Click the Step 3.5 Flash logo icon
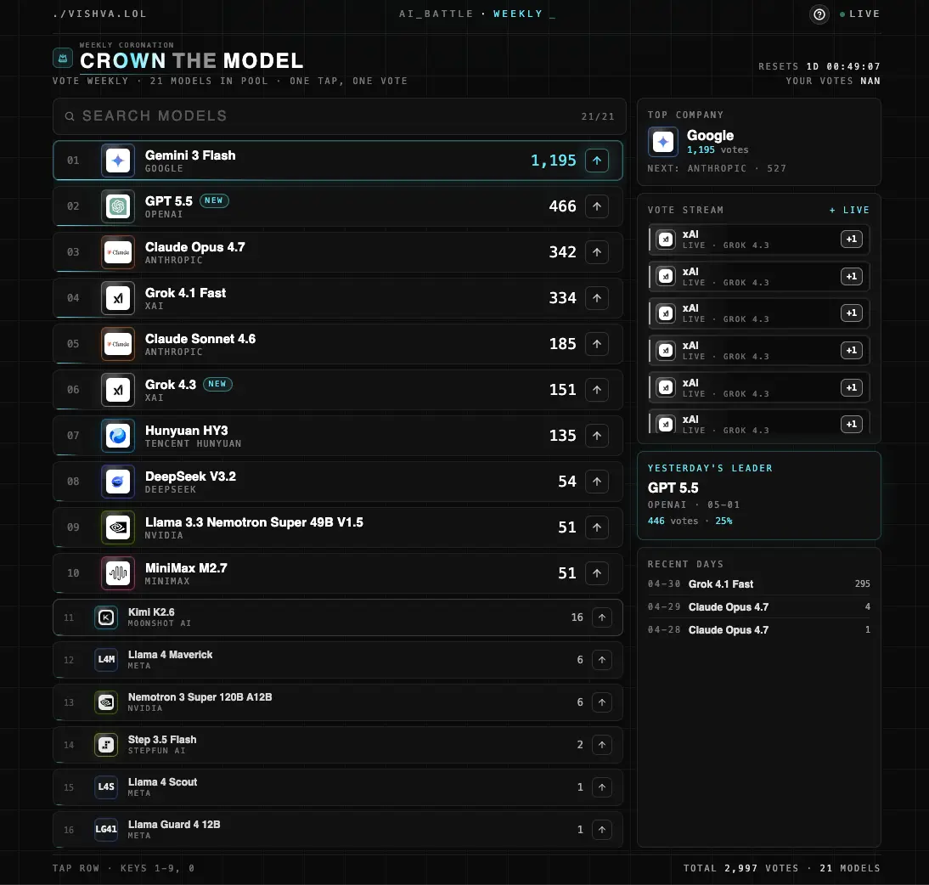 [x=106, y=745]
